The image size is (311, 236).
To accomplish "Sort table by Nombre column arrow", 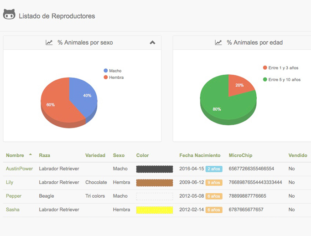I will 31,155.
